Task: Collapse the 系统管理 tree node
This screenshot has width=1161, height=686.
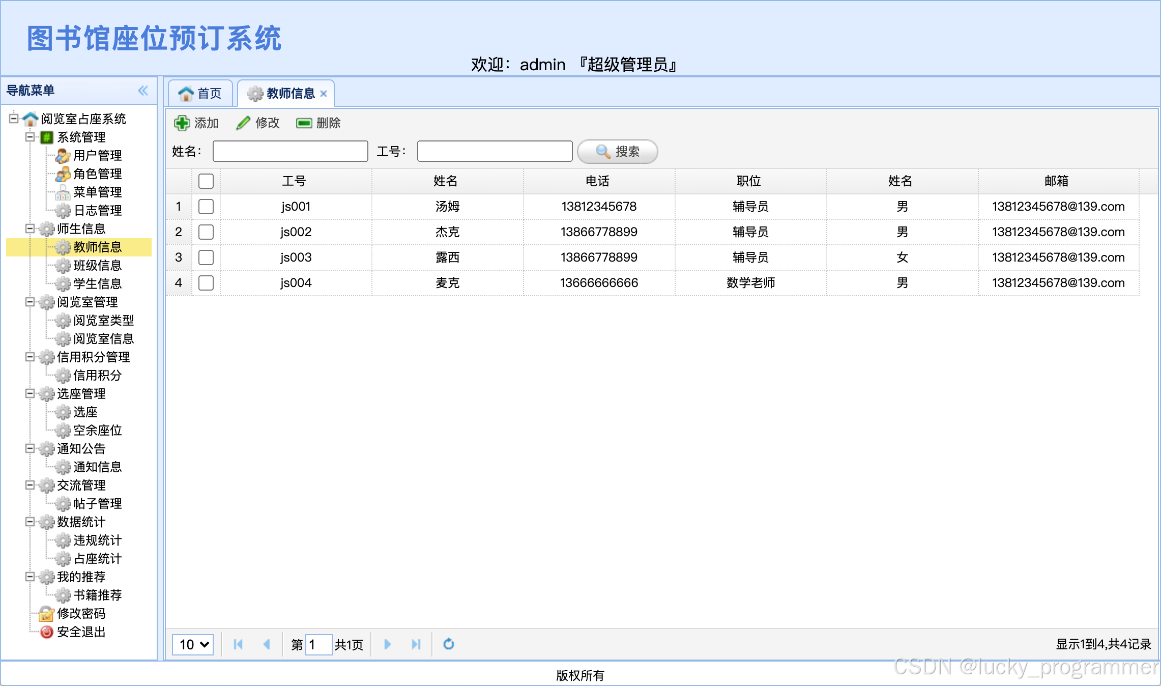Action: coord(30,137)
